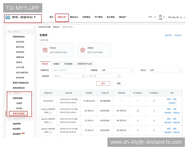Viewport: 188px width, 150px height.
Task: Click the 重置 button
Action: 119,83
